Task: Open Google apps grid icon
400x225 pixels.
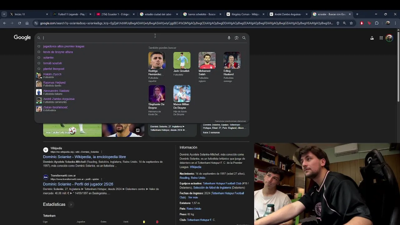Action: 381,38
